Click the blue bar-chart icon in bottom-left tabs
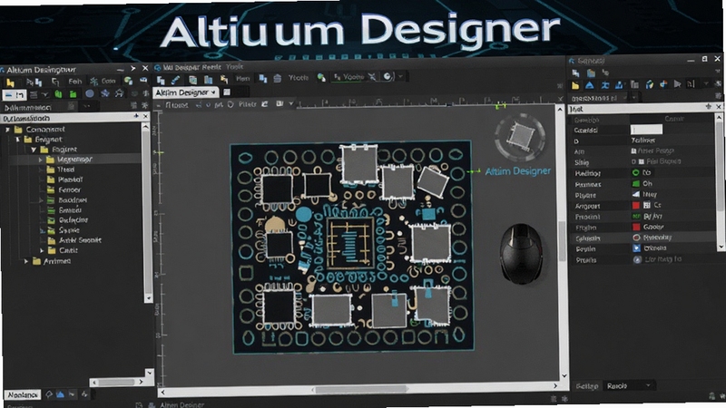This screenshot has height=408, width=726. click(x=60, y=394)
